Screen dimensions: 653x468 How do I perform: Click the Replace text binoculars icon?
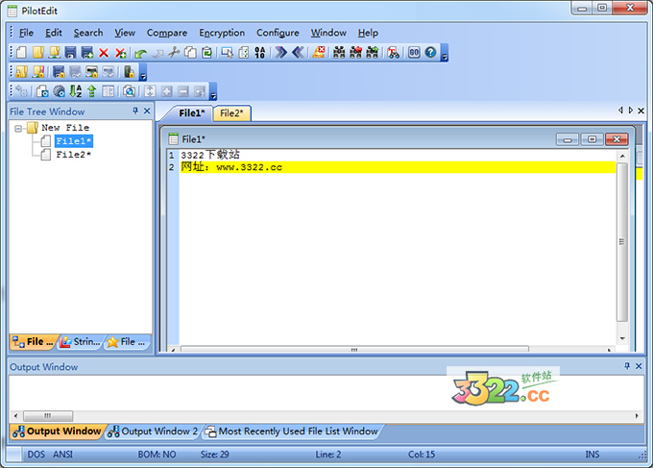393,53
